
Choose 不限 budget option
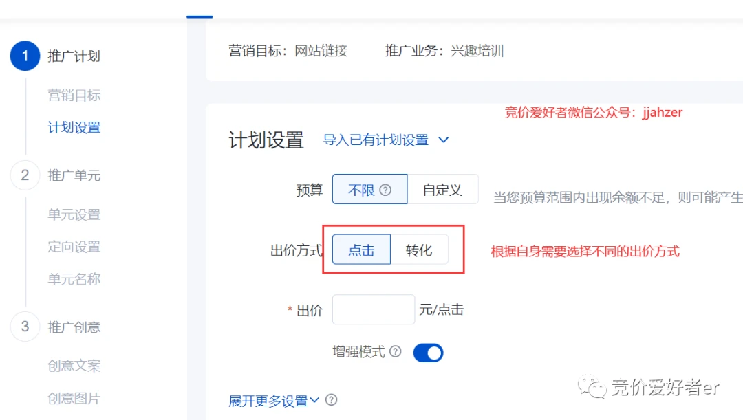(362, 190)
